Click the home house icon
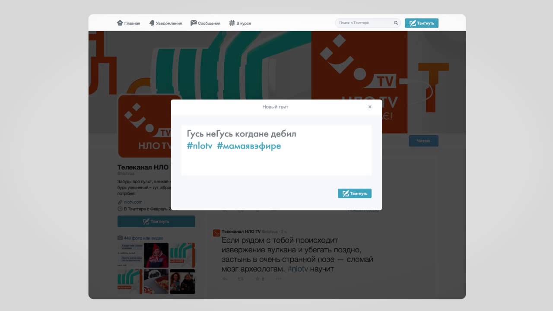Screen dimensions: 553x311 [120, 23]
